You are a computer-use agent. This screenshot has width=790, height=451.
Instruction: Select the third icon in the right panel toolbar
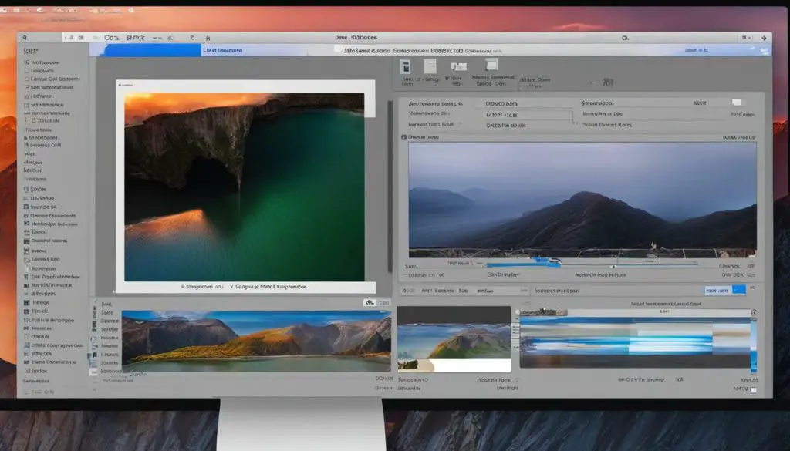[459, 67]
